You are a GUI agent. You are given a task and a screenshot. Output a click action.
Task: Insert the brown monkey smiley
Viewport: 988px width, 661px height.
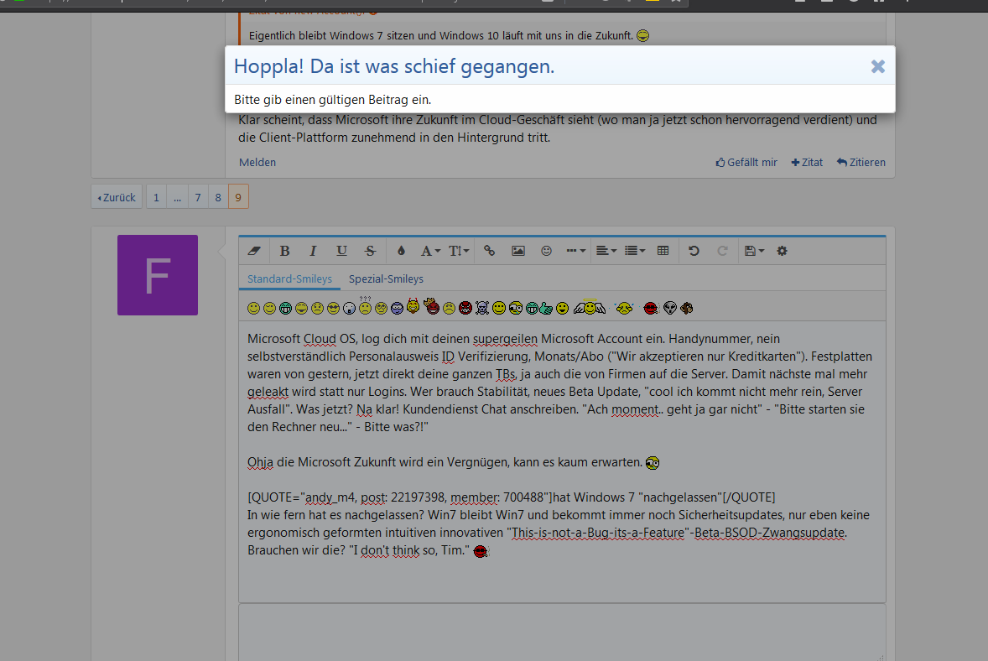(x=687, y=308)
